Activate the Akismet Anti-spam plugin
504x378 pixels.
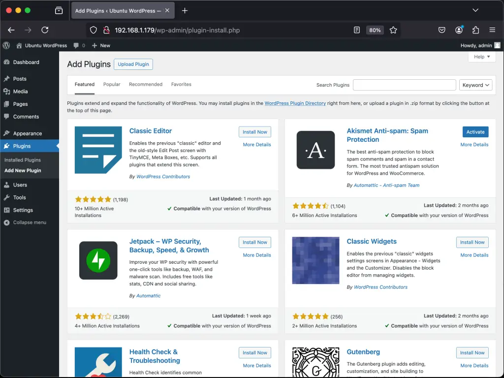click(475, 132)
